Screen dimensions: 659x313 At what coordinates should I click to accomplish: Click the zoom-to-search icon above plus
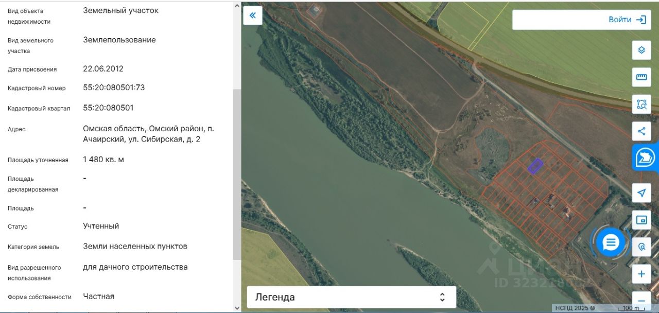tap(641, 247)
